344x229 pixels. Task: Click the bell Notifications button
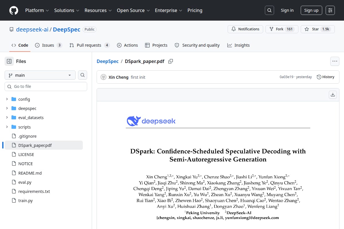point(245,29)
